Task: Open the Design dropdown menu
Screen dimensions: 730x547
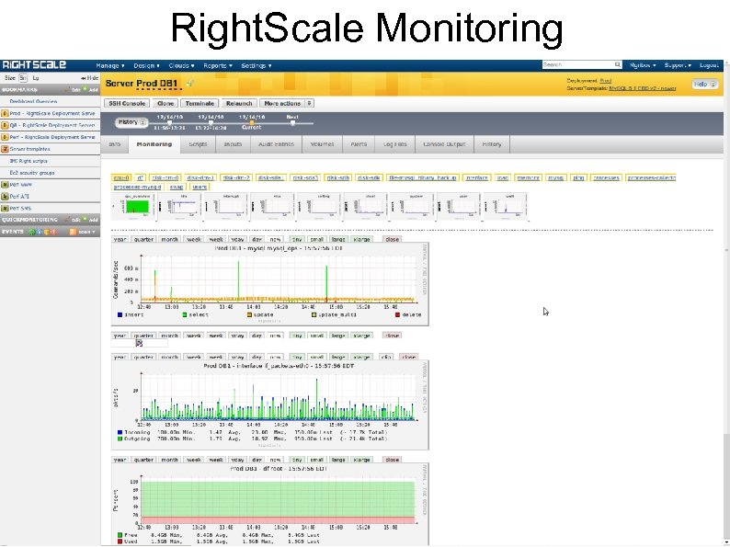Action: click(x=146, y=65)
